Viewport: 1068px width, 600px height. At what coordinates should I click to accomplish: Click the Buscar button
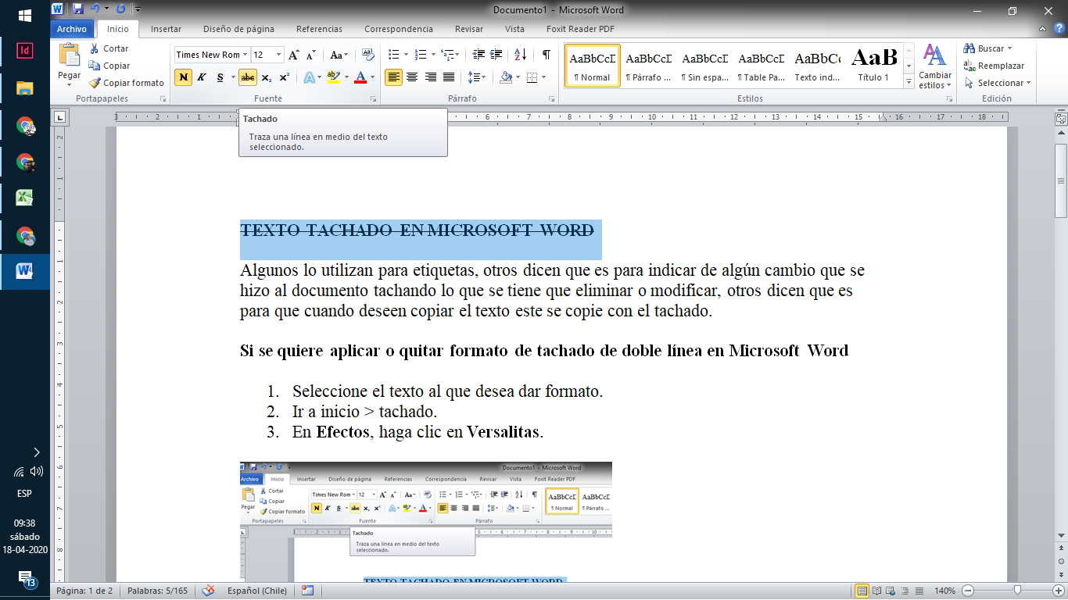pos(989,48)
